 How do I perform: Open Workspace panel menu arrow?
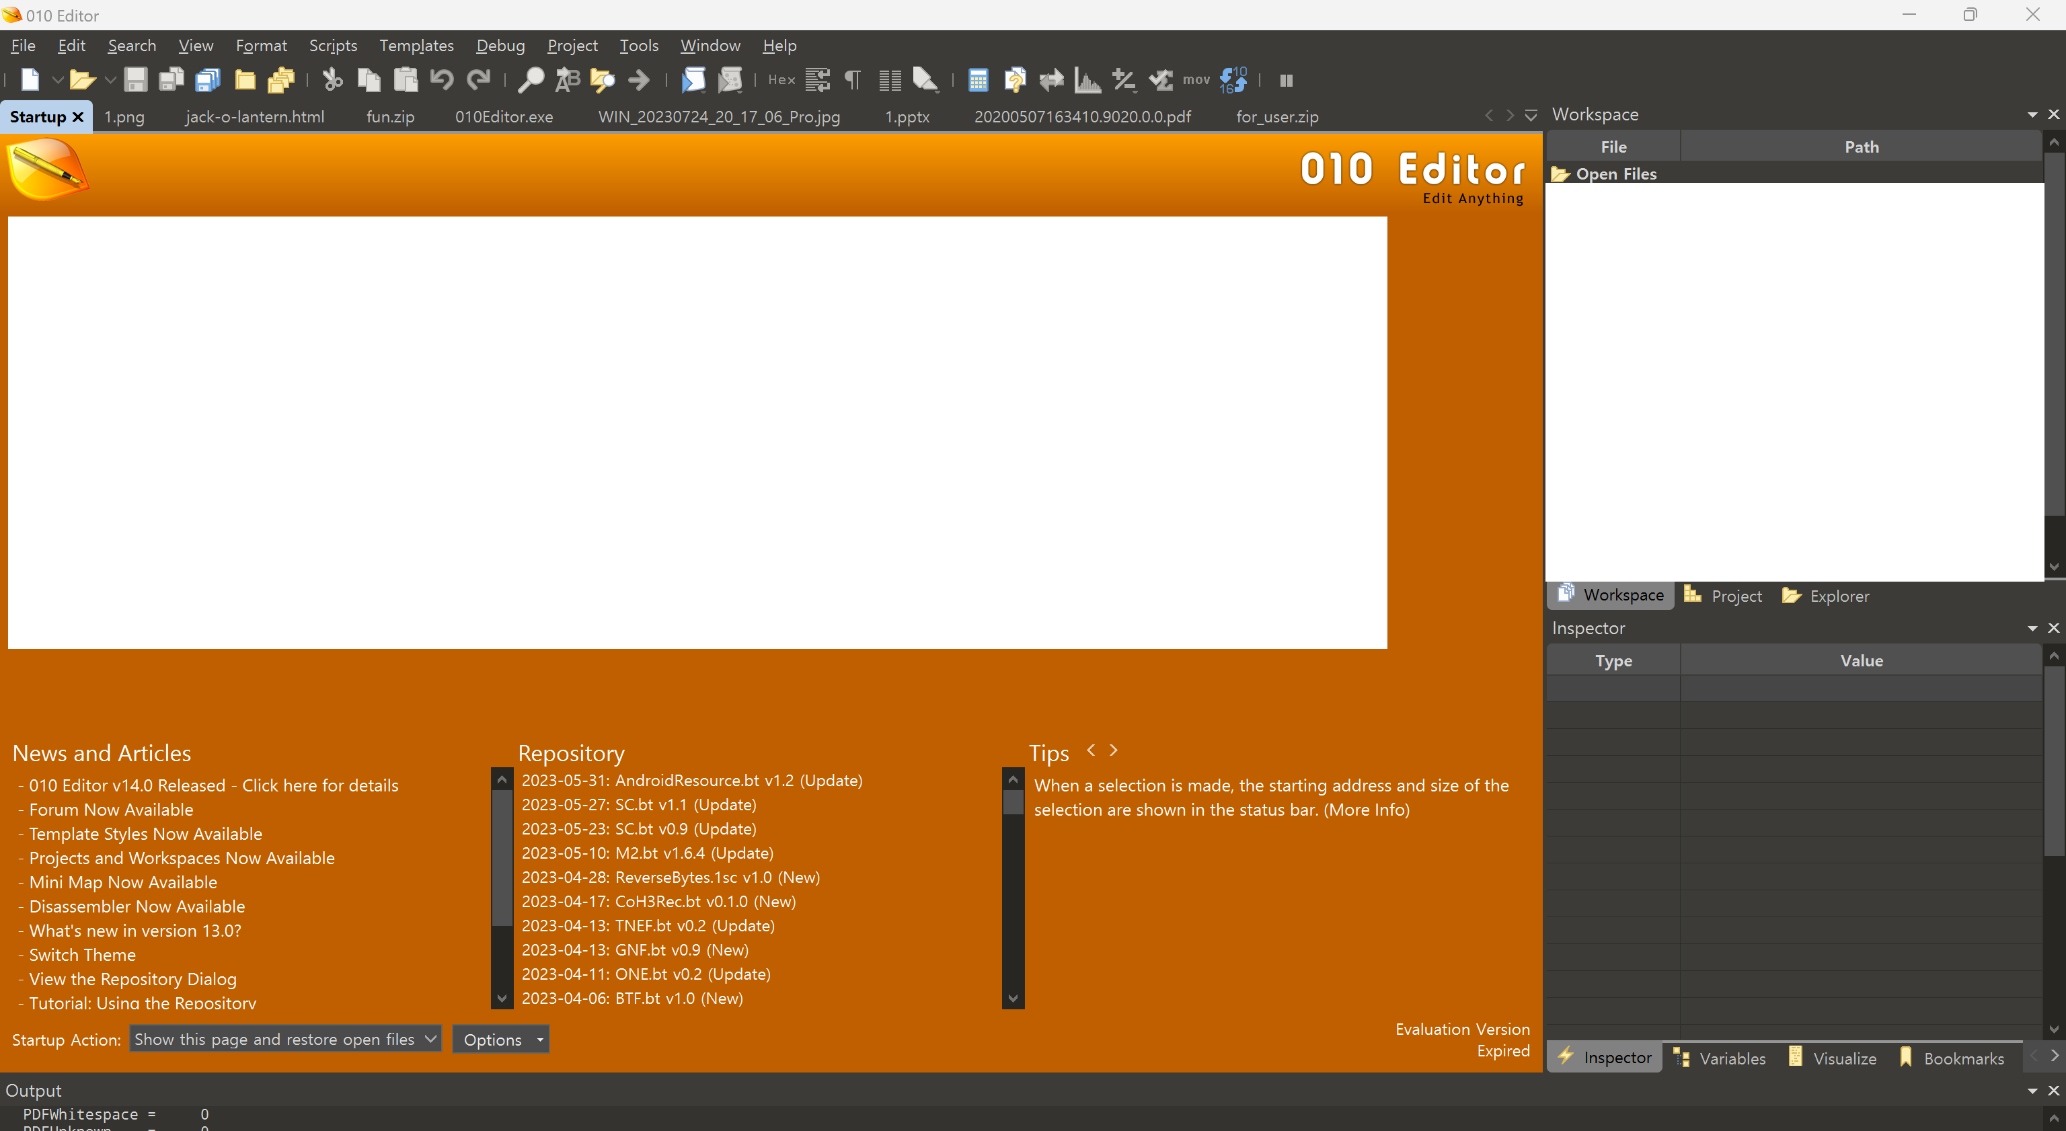pos(2032,115)
